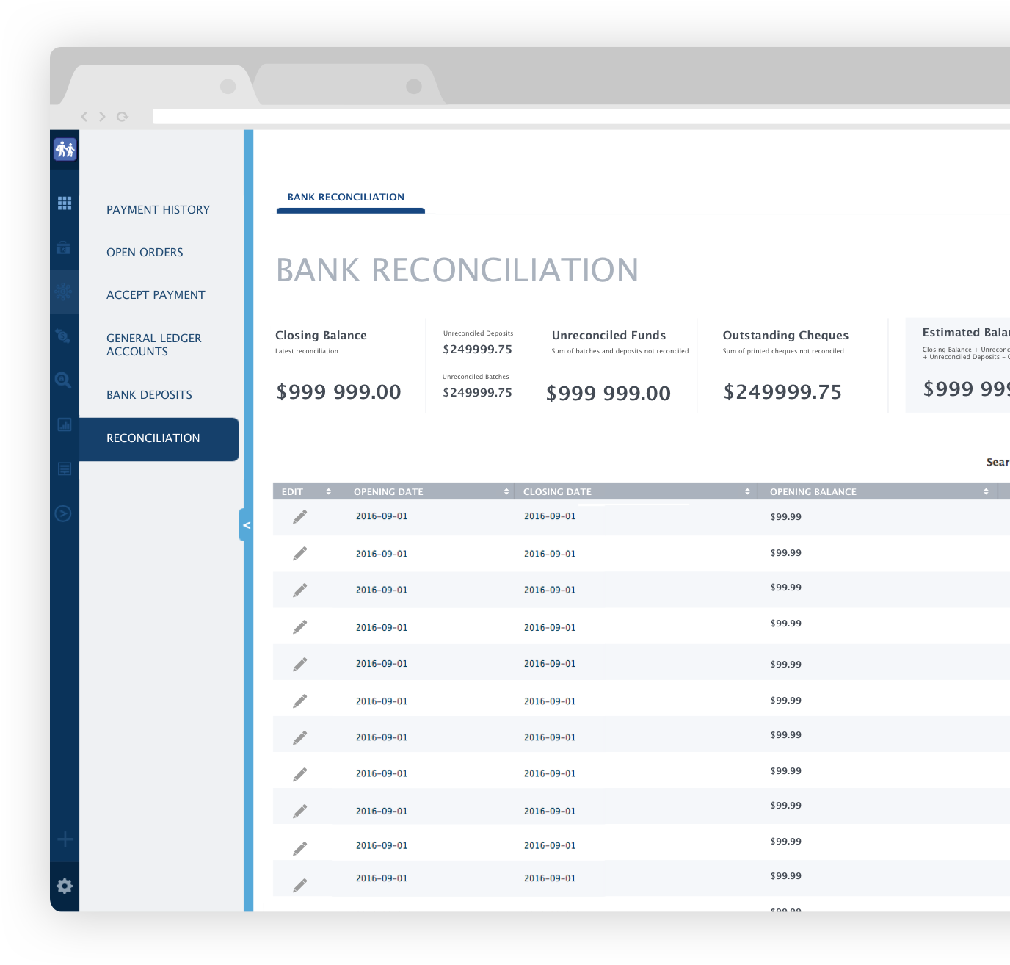Screen dimensions: 1010x965
Task: Open Accept Payment from the side menu
Action: click(156, 294)
